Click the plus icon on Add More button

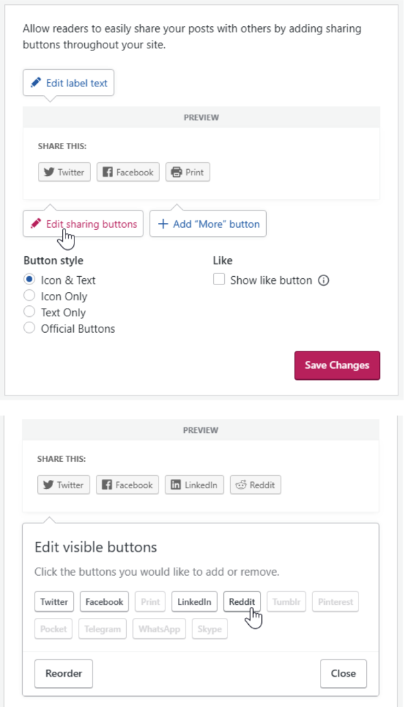[x=163, y=224]
